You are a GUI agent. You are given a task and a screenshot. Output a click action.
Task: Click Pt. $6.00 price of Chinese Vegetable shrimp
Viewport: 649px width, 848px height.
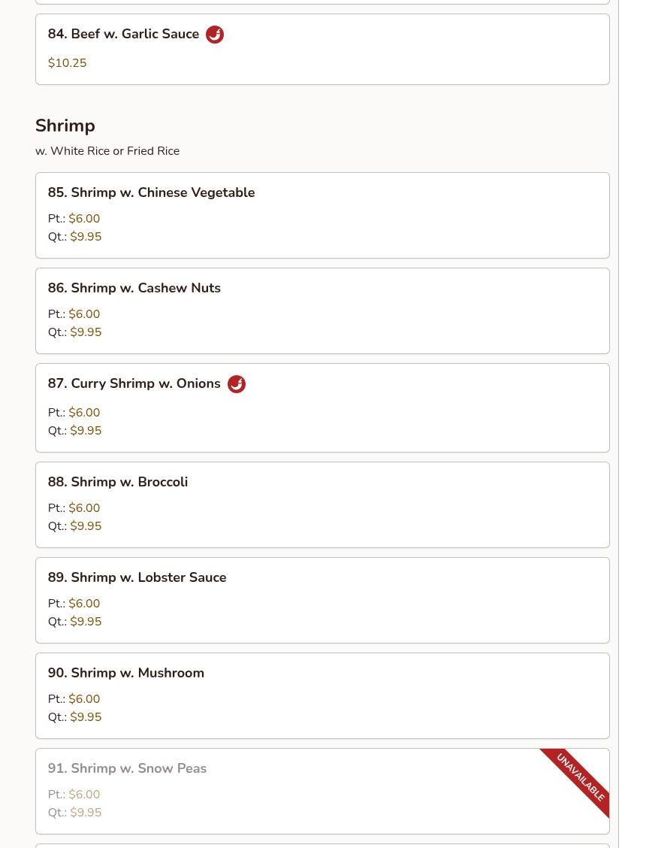click(84, 219)
